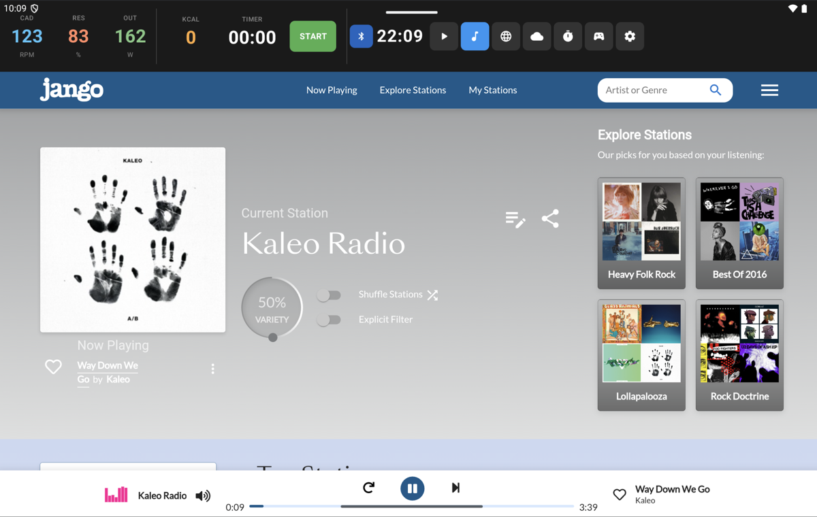
Task: Click the cloud icon in the top bar
Action: [x=536, y=36]
